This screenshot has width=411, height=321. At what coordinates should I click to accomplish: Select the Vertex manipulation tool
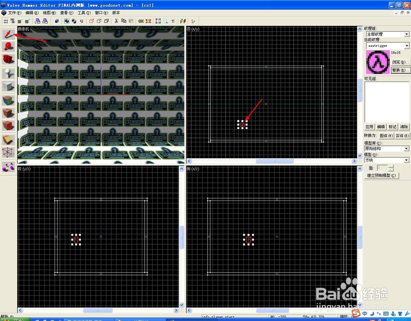pyautogui.click(x=8, y=153)
